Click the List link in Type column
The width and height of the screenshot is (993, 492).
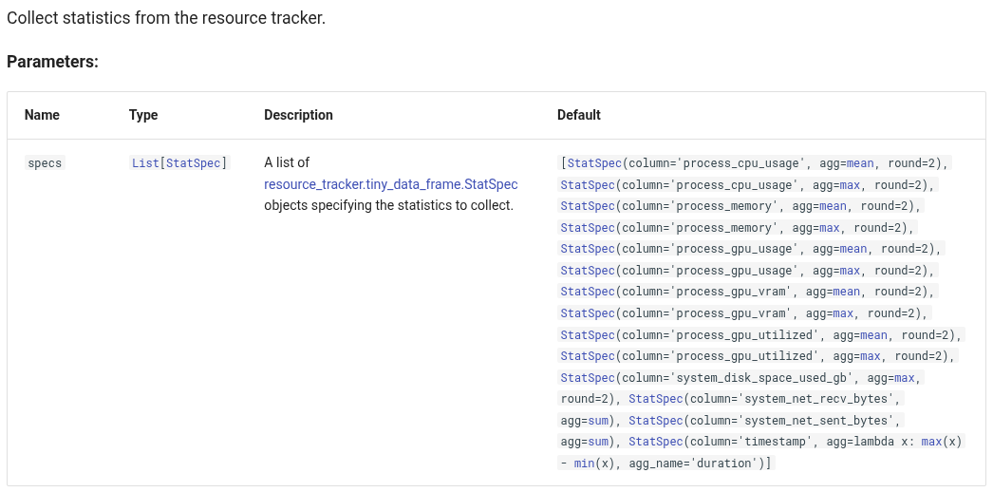tap(145, 163)
